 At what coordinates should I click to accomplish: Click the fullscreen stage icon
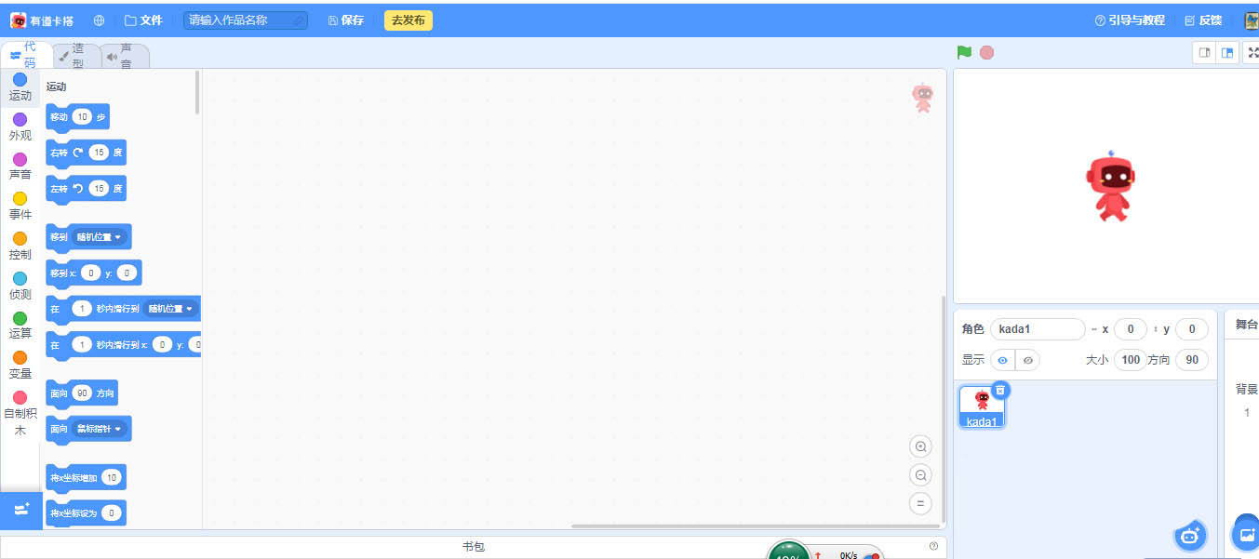pos(1252,53)
